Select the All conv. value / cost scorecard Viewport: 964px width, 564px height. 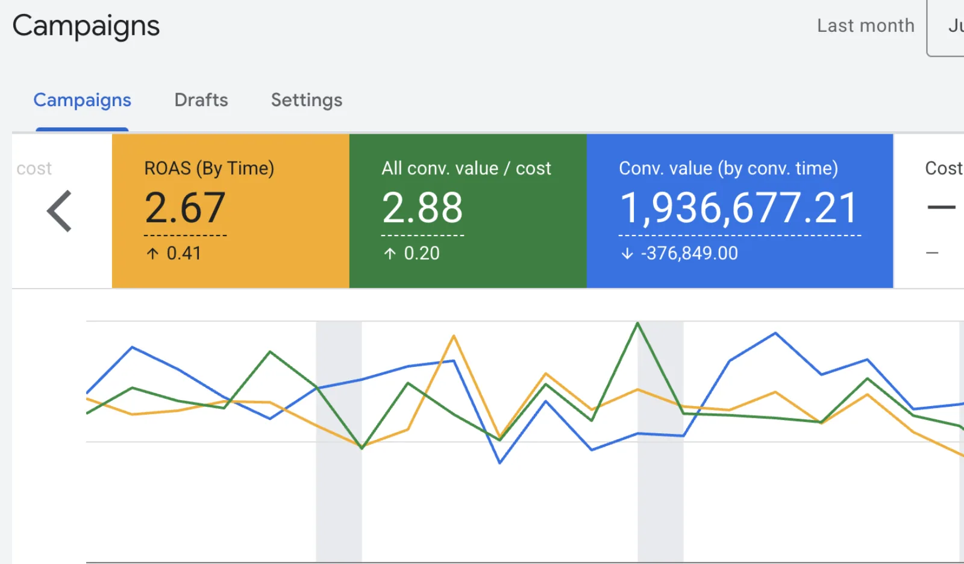click(x=468, y=211)
